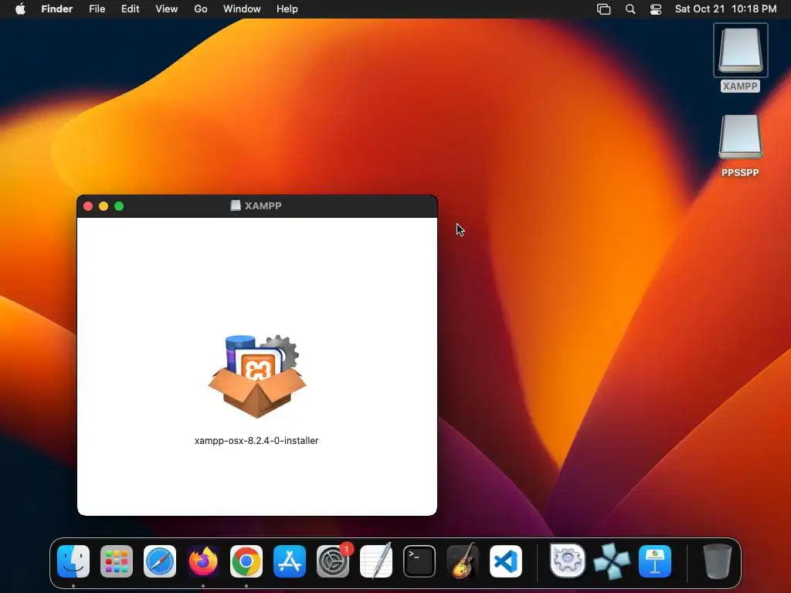Close the XAMPP Finder window

click(88, 206)
